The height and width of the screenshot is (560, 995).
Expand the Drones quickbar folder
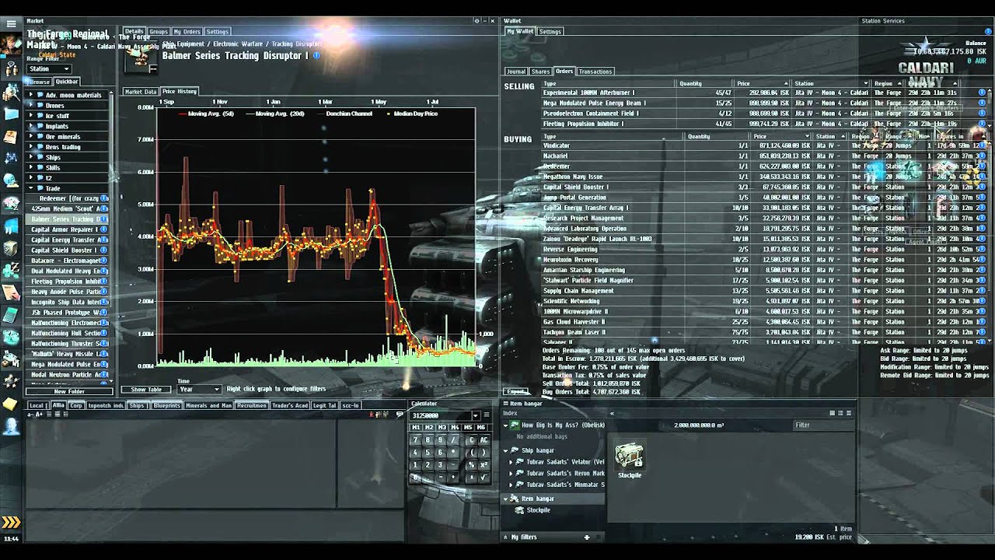click(31, 105)
